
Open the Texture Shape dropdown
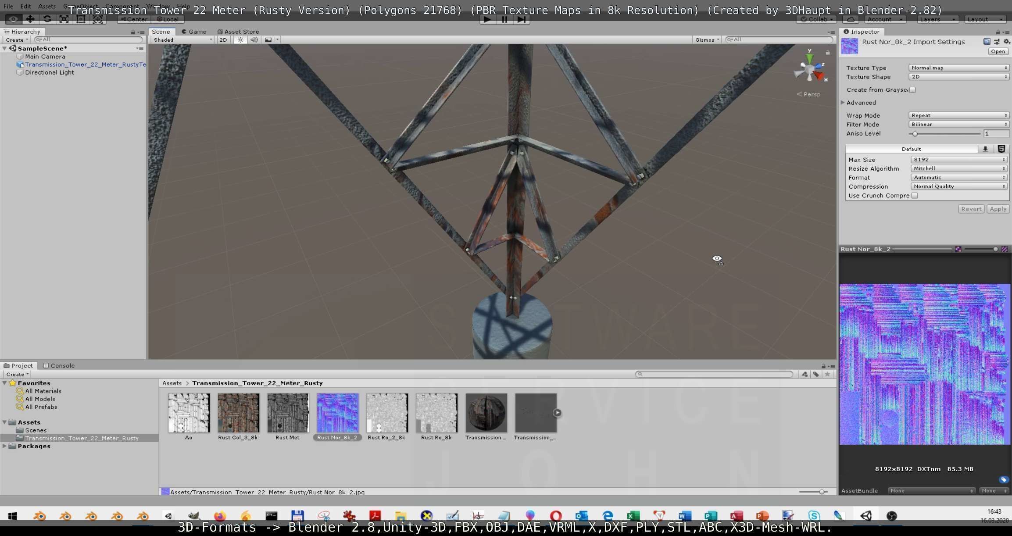click(959, 76)
